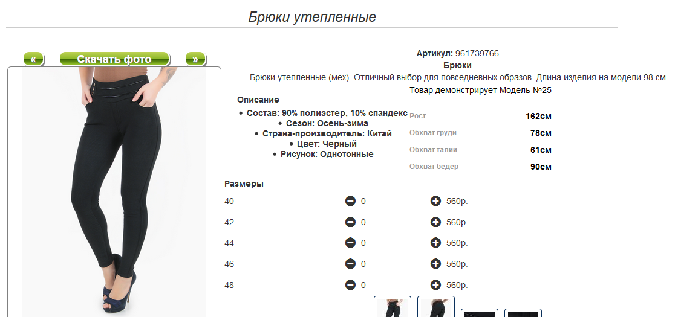Decrease quantity for size 46
Viewport: 678px width, 317px height.
point(350,264)
